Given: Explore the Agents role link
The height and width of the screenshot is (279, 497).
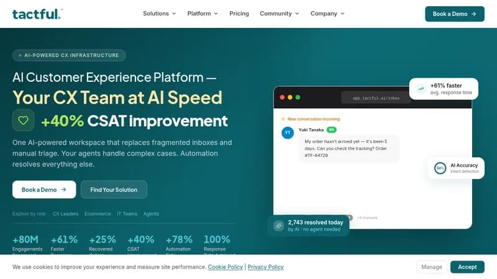Looking at the screenshot, I should pyautogui.click(x=151, y=214).
